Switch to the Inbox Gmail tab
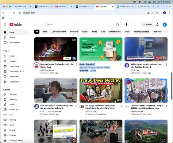Screen dimensions: 173x143 [x=23, y=7]
